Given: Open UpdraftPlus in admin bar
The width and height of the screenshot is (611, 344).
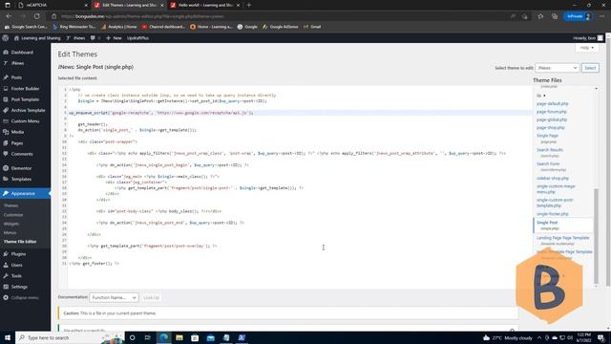Looking at the screenshot, I should pyautogui.click(x=137, y=38).
